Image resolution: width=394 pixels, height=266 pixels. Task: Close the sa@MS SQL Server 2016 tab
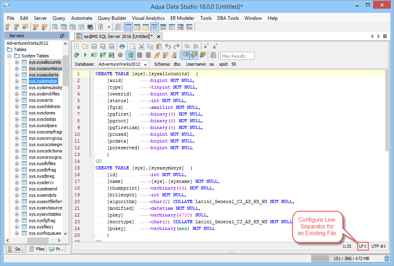coord(159,36)
